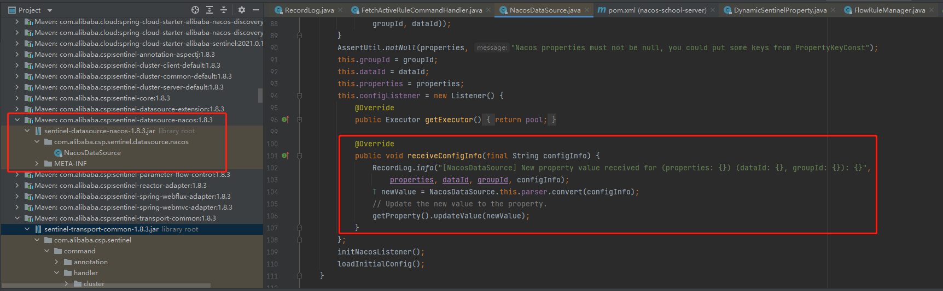Click line number 104 in gutter
The width and height of the screenshot is (943, 291).
coord(272,192)
